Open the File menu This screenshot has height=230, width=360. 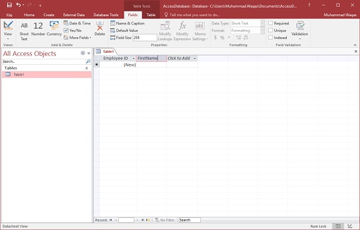(x=10, y=15)
